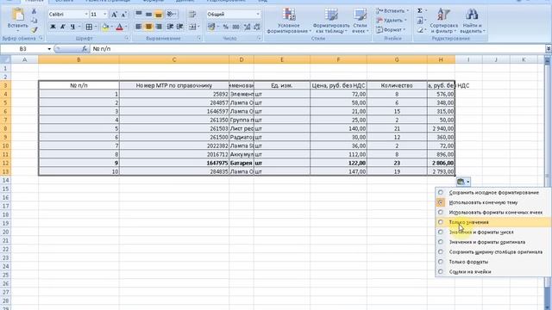Open the Paste Options smart tag below table
This screenshot has height=310, width=552.
tap(463, 182)
